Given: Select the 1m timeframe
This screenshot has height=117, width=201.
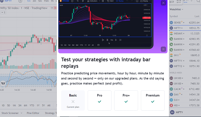Looking at the screenshot, I should pos(29,1).
